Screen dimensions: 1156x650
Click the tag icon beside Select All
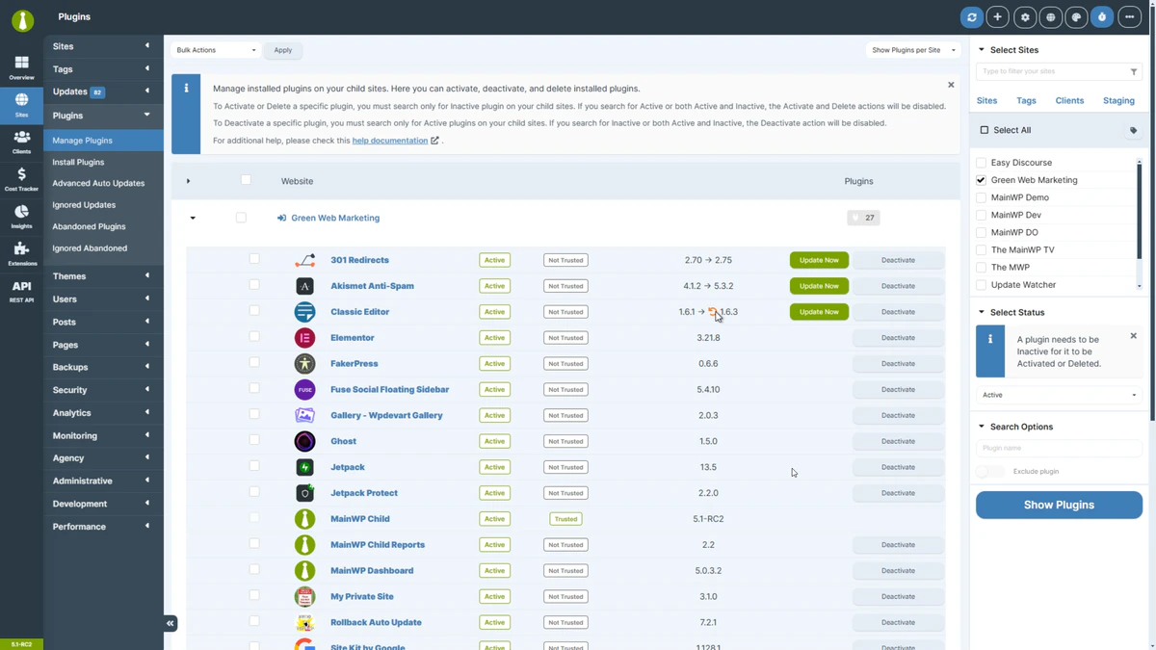point(1133,130)
